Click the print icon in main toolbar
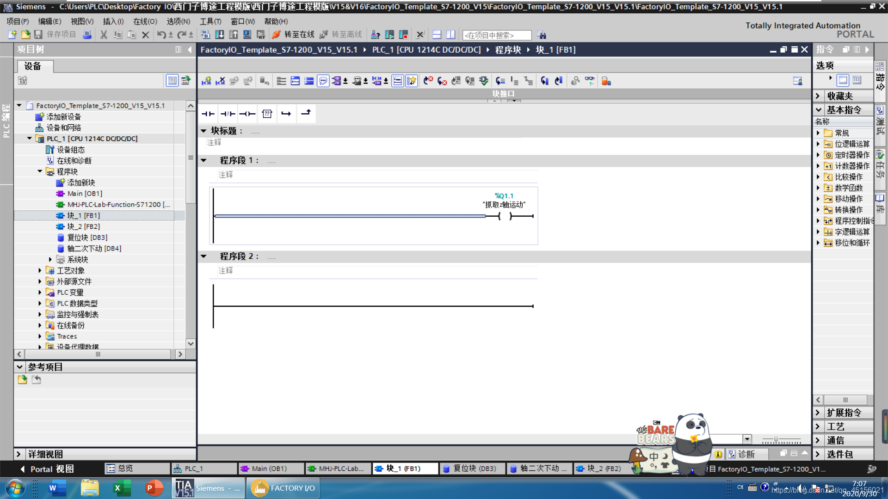The image size is (888, 499). [x=86, y=35]
